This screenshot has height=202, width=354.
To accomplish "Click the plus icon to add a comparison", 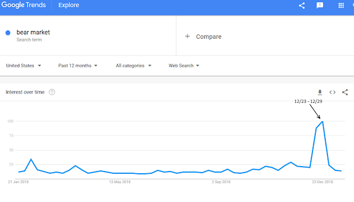I will pyautogui.click(x=188, y=37).
